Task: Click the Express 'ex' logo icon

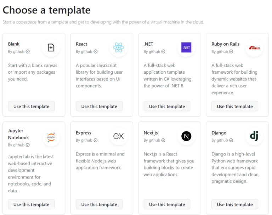Action: pyautogui.click(x=118, y=136)
